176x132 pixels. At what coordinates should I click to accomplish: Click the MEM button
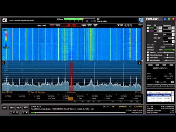click(x=12, y=108)
